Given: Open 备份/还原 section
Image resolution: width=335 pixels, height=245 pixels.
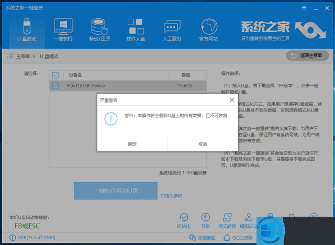Looking at the screenshot, I should coord(99,30).
